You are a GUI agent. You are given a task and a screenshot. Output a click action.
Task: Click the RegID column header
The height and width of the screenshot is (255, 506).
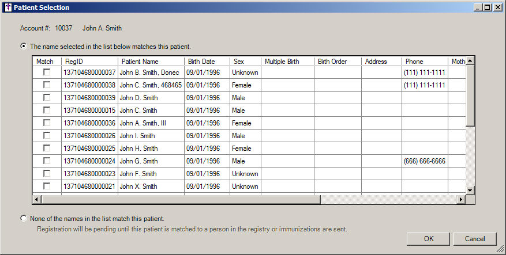pyautogui.click(x=89, y=61)
